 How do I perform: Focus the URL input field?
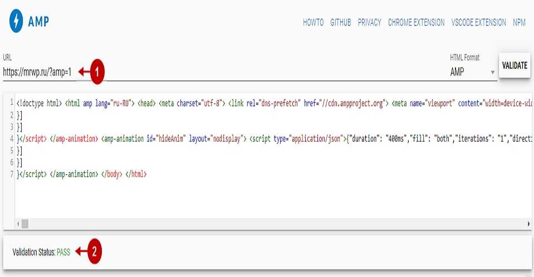pyautogui.click(x=38, y=72)
